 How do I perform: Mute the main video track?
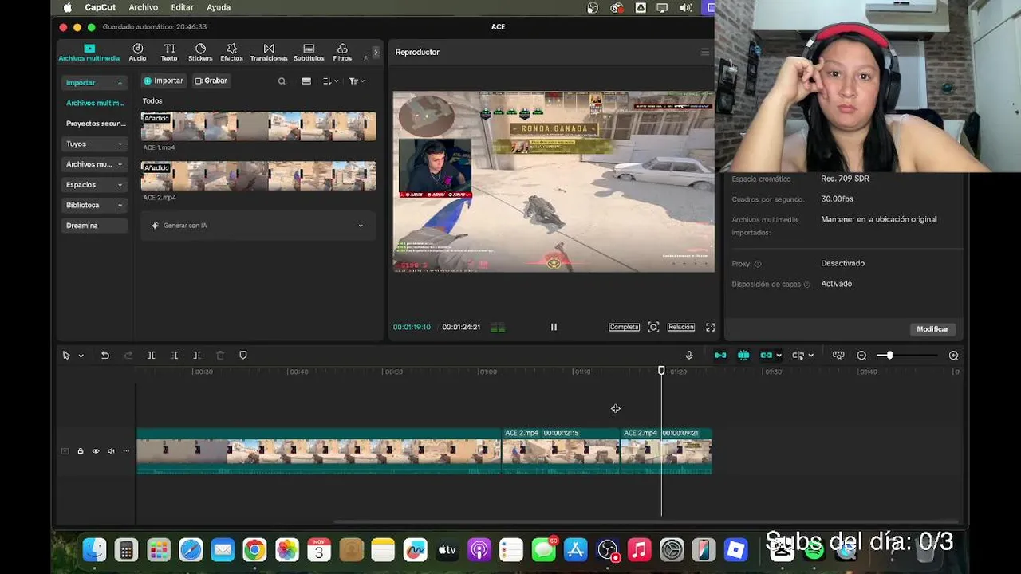pos(111,451)
